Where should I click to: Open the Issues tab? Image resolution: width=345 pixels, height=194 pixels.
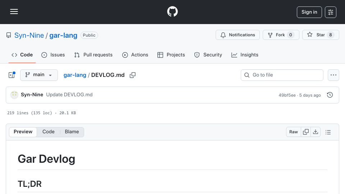53,55
